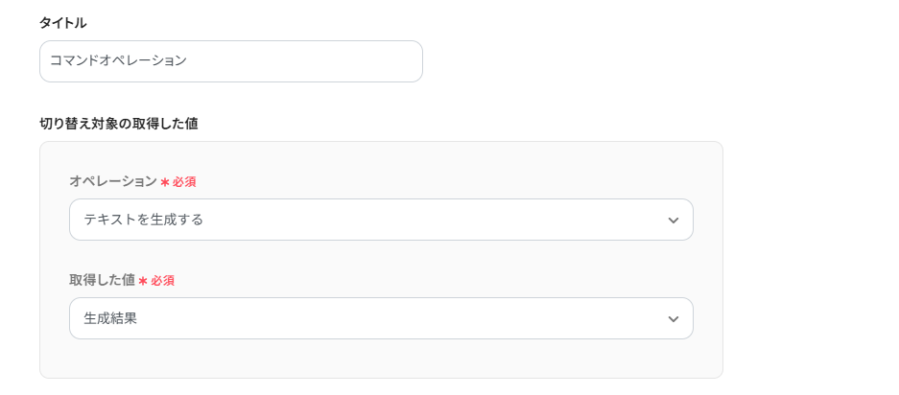This screenshot has width=899, height=395.
Task: Click 必須 marker next to オペレーション
Action: [184, 182]
